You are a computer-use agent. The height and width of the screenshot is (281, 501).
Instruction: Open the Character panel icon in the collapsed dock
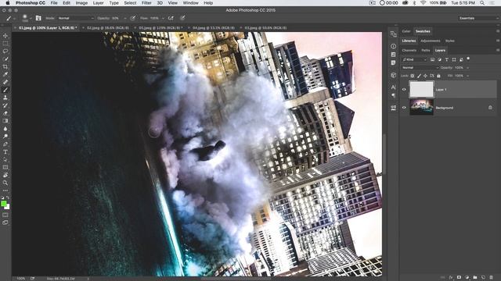pyautogui.click(x=393, y=87)
